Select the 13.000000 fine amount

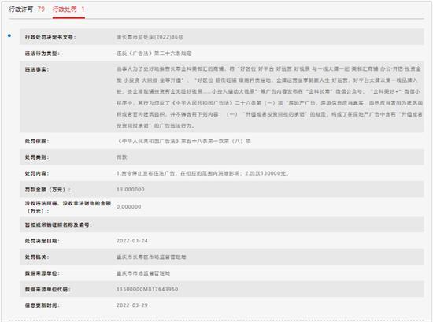point(131,190)
